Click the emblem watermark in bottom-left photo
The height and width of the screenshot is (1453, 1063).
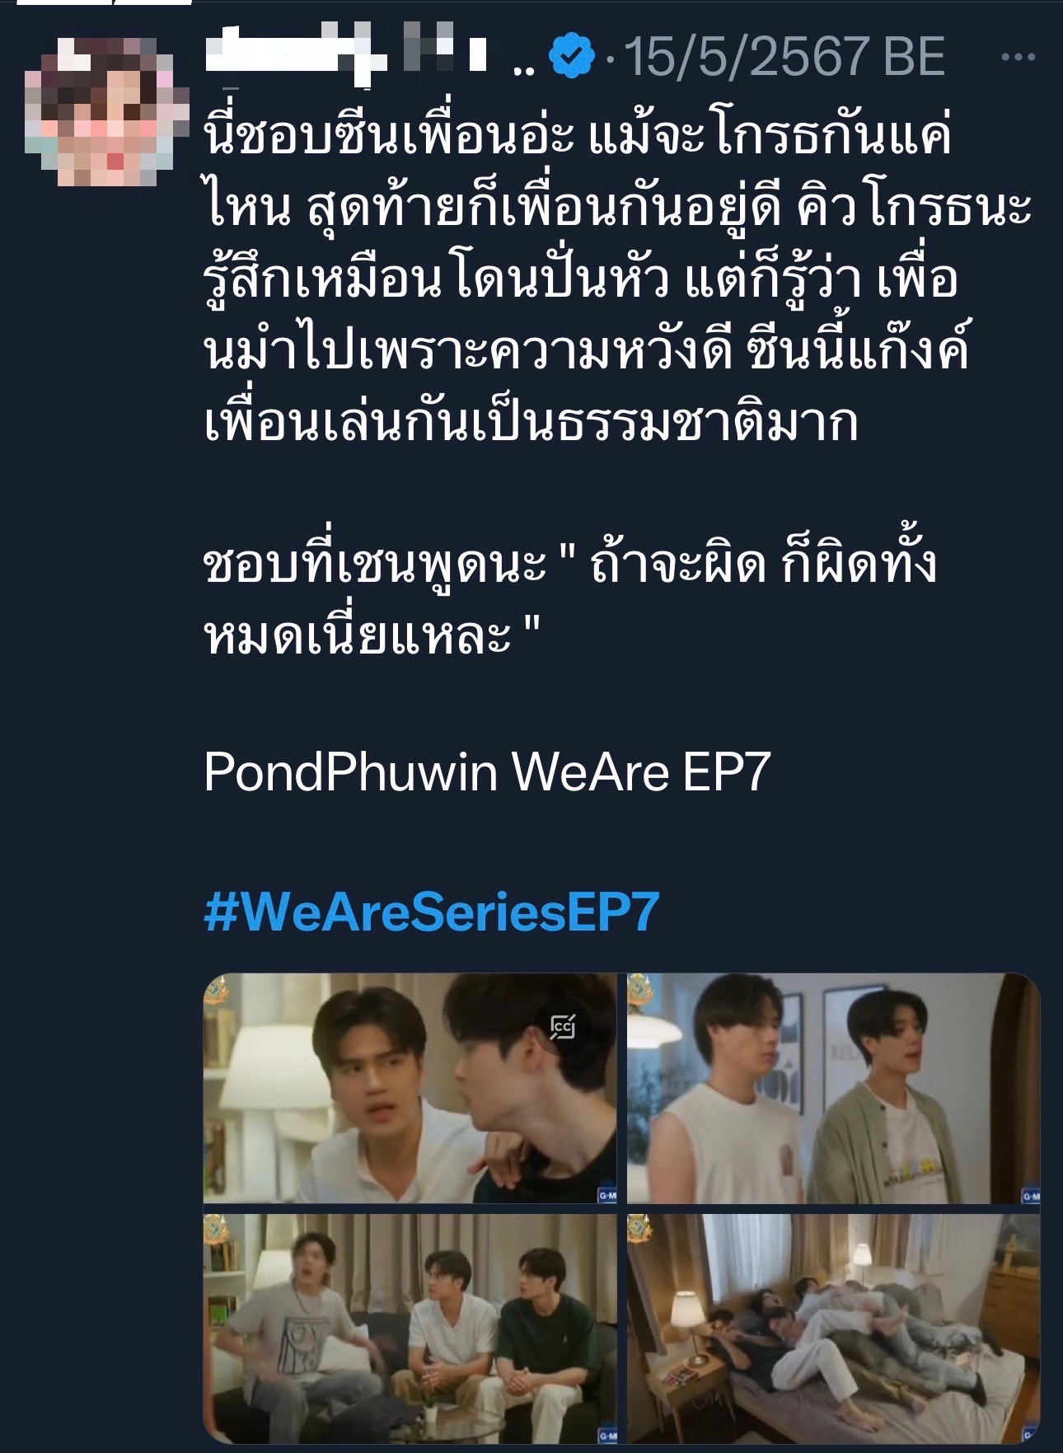pos(217,1230)
